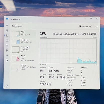
Task: Minimize the Task Manager window
Action: 85,18
